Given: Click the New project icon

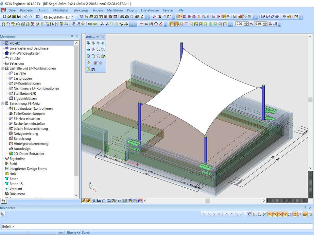Looking at the screenshot, I should [x=4, y=17].
